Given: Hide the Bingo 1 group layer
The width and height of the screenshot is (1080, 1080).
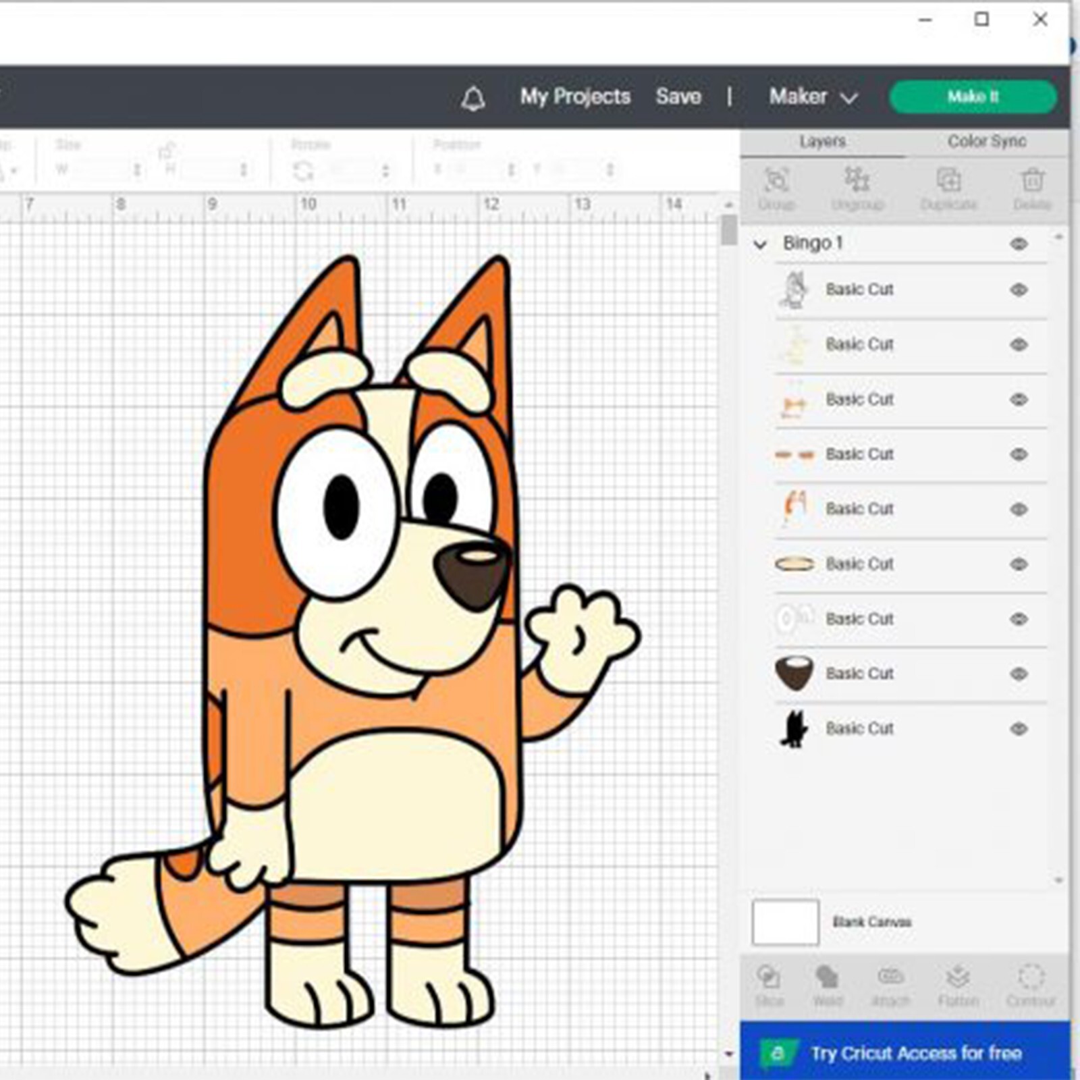Looking at the screenshot, I should 1019,244.
